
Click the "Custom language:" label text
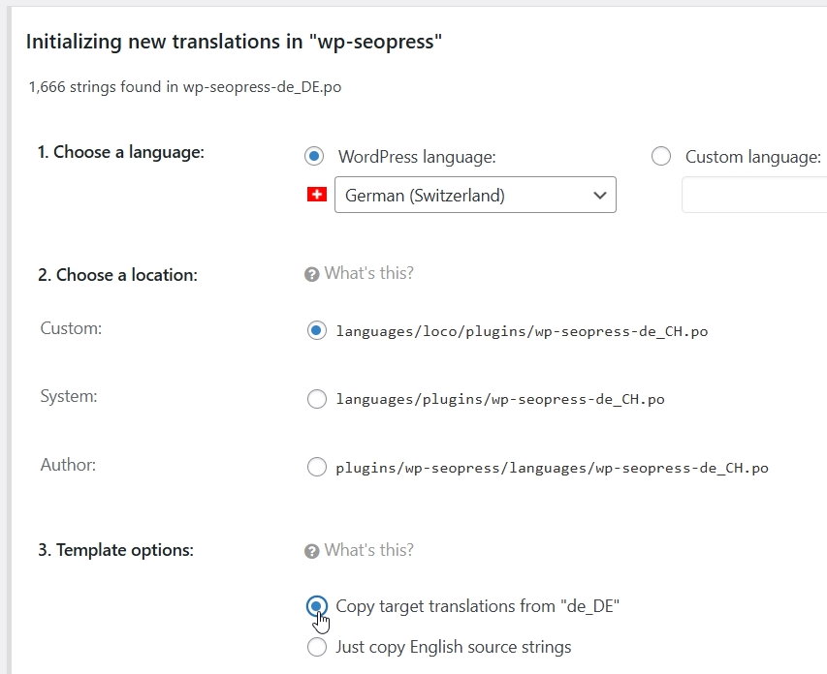(x=752, y=157)
